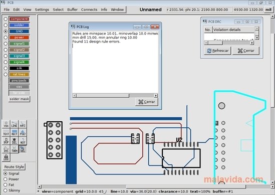The width and height of the screenshot is (275, 195).
Task: Select the DEL delete tool
Action: [14, 141]
